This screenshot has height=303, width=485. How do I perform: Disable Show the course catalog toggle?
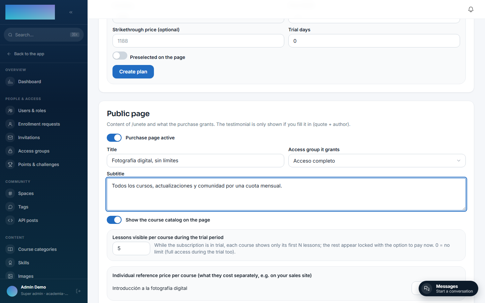click(114, 220)
